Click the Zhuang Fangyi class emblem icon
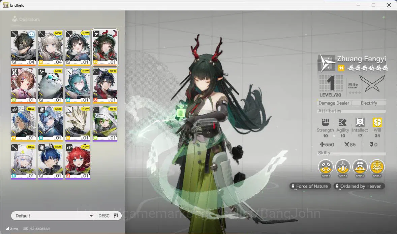 (326, 63)
